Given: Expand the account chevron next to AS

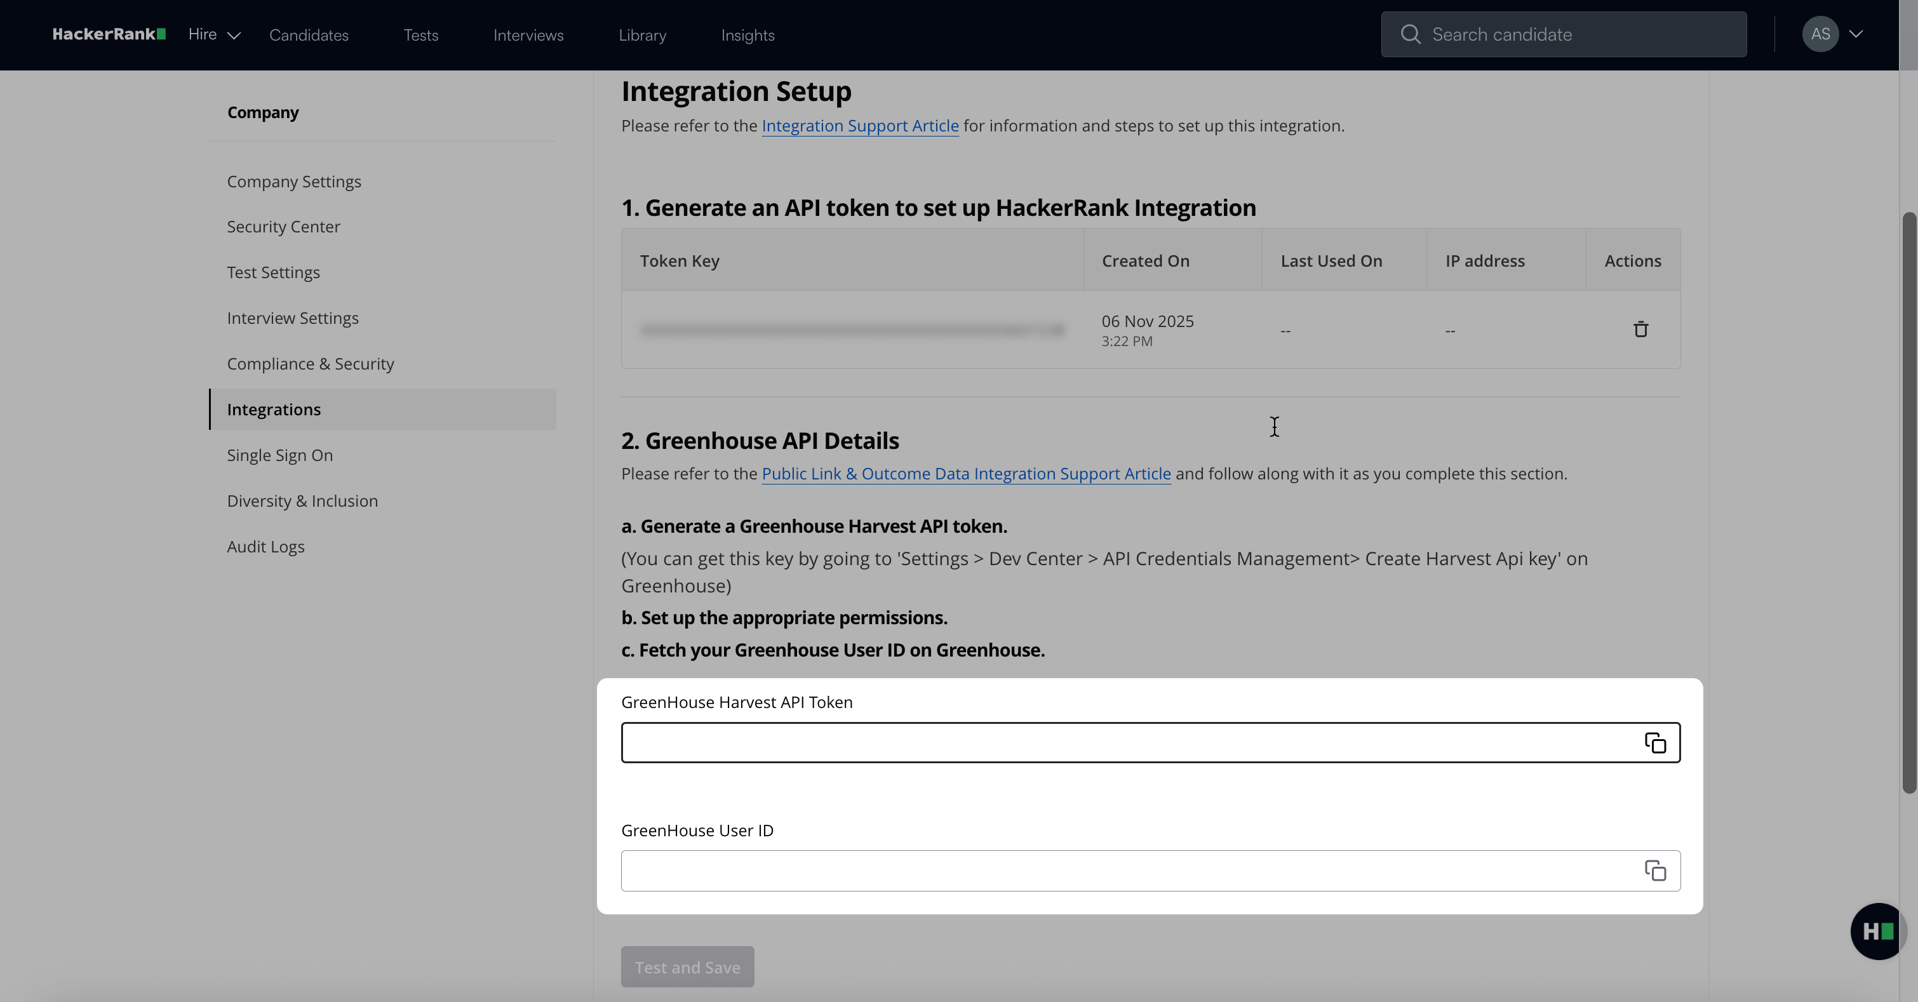Looking at the screenshot, I should [x=1856, y=34].
